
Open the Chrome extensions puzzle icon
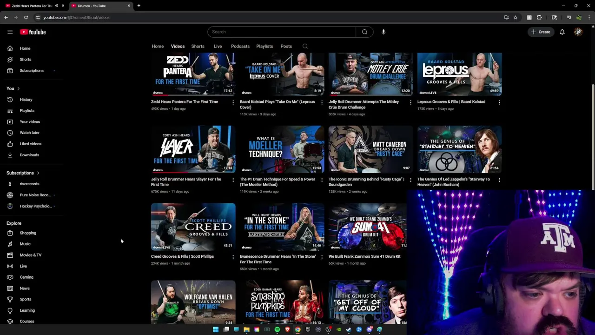[539, 17]
